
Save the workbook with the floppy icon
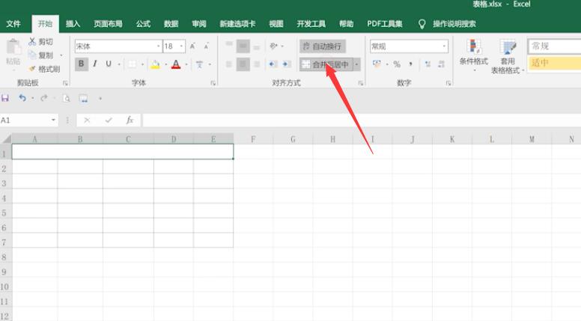click(x=5, y=98)
